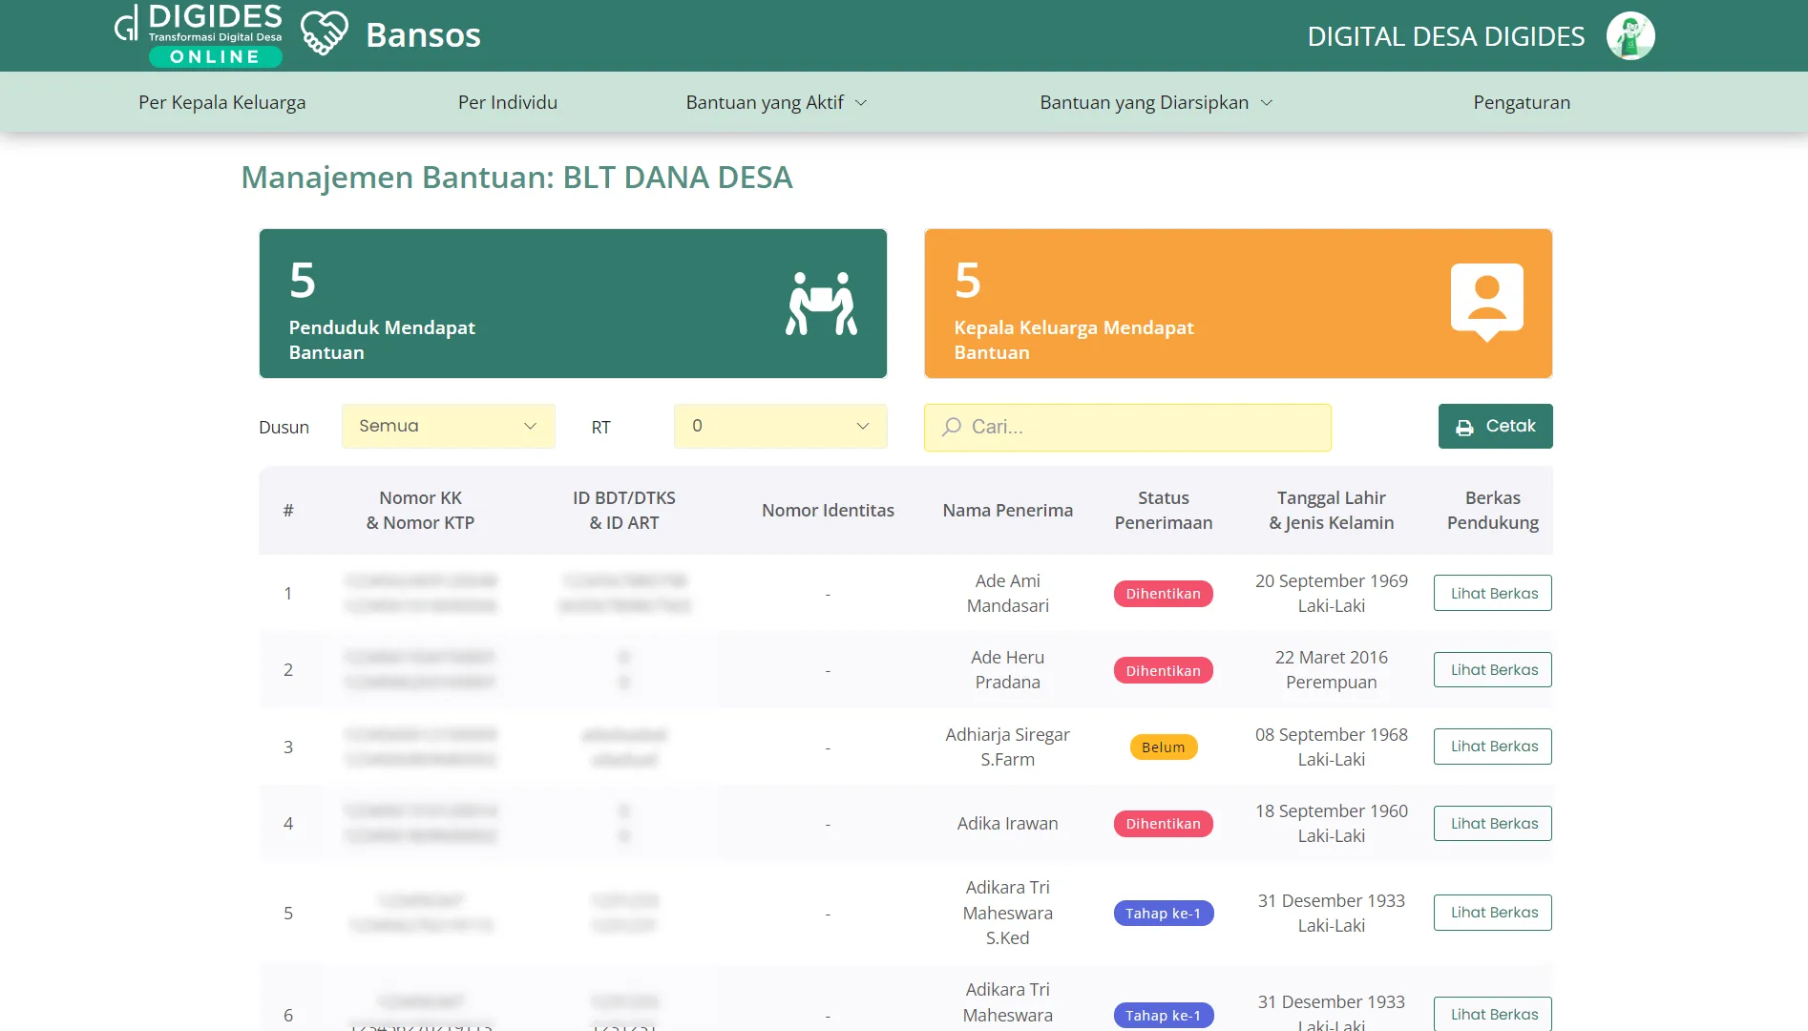
Task: Click birthdate 20 September 1969
Action: 1331,580
